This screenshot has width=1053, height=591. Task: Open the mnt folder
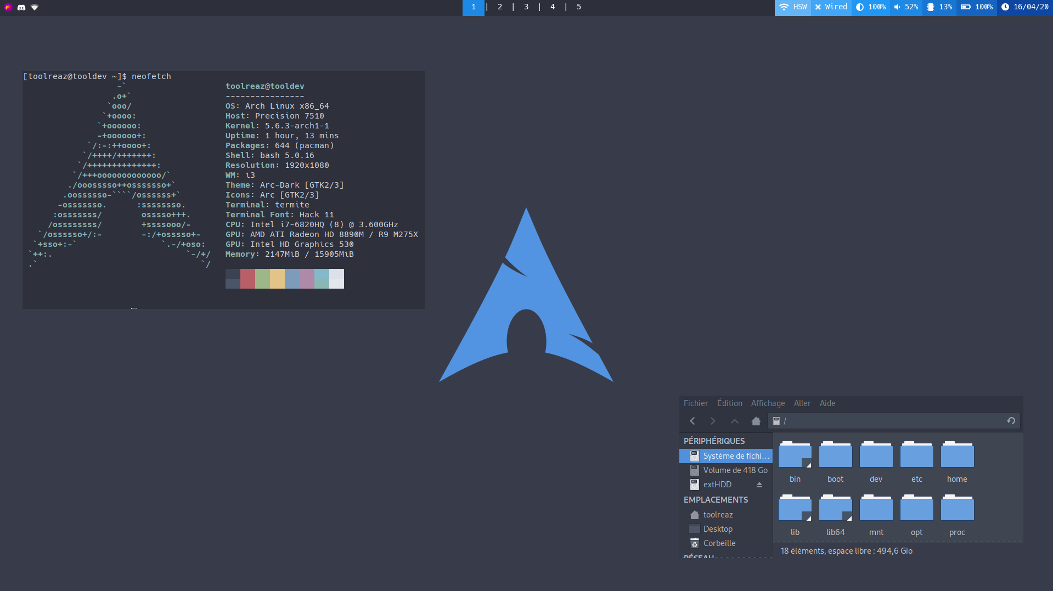876,515
